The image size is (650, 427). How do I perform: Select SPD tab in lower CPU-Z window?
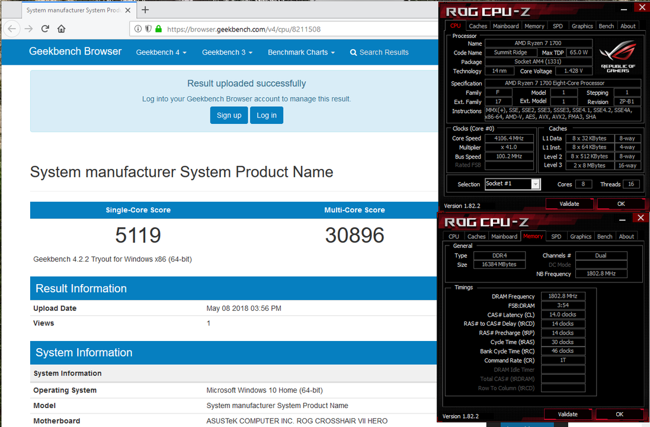[x=556, y=236]
